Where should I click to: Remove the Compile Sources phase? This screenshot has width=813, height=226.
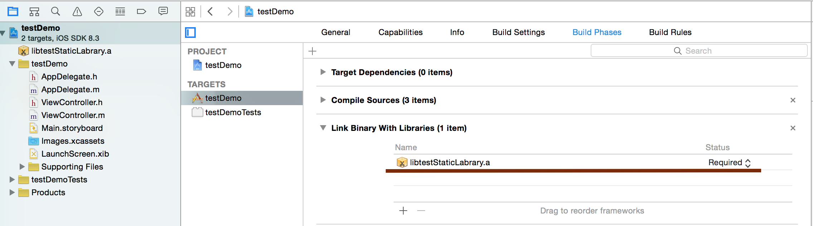(x=793, y=100)
